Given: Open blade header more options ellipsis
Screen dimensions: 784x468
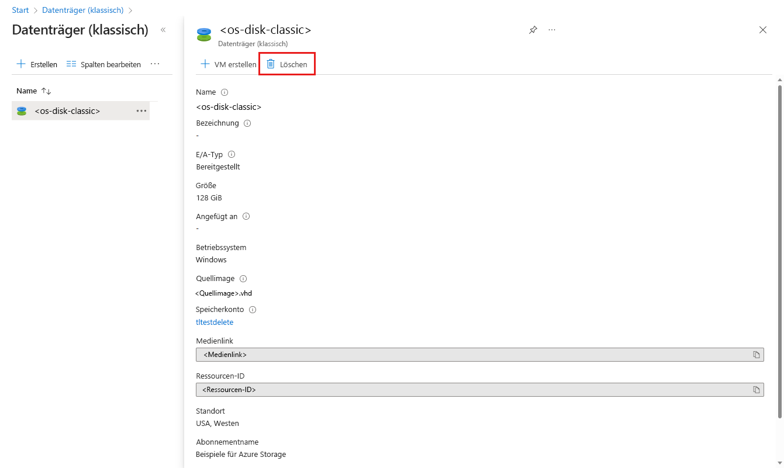Looking at the screenshot, I should pos(552,30).
